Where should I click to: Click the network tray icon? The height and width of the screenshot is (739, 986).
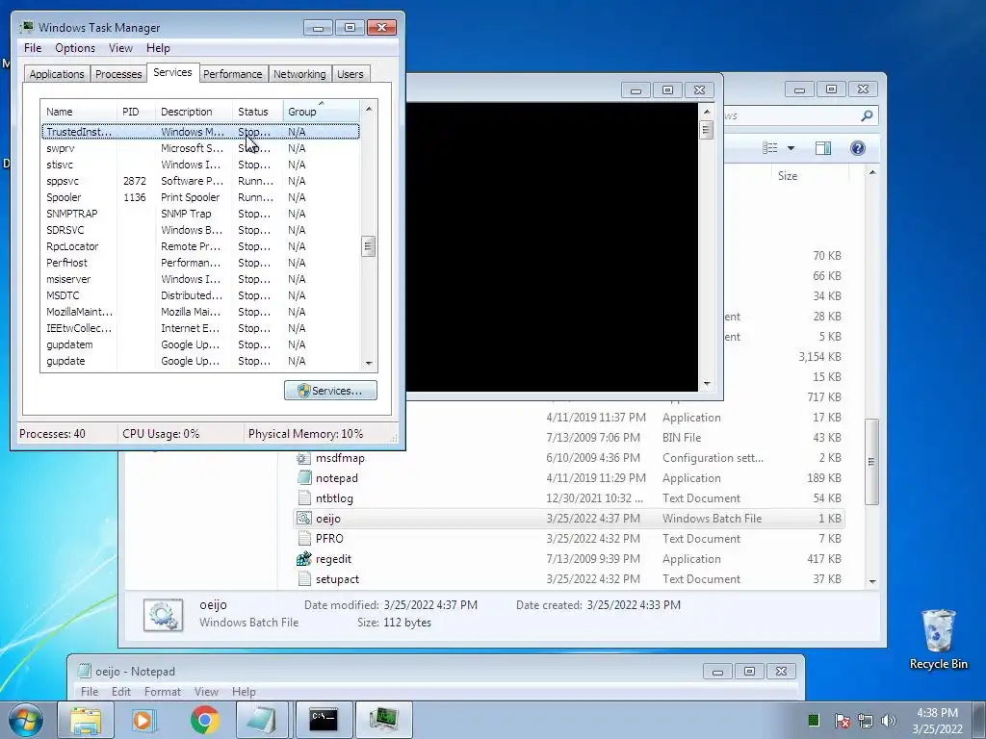866,720
